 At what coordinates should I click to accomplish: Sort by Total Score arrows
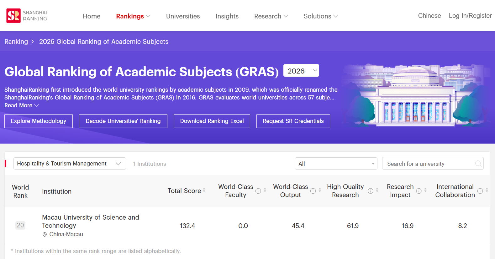204,190
